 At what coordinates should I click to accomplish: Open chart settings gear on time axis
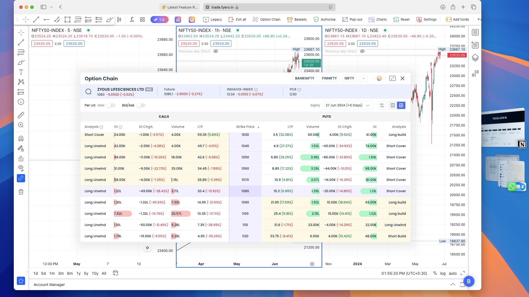312,264
